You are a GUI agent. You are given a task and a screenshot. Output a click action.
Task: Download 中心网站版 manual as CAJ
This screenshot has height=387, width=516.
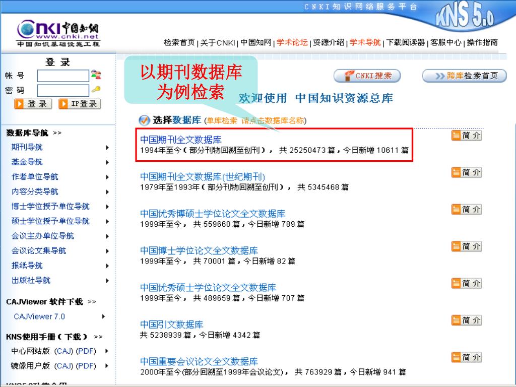pos(63,351)
